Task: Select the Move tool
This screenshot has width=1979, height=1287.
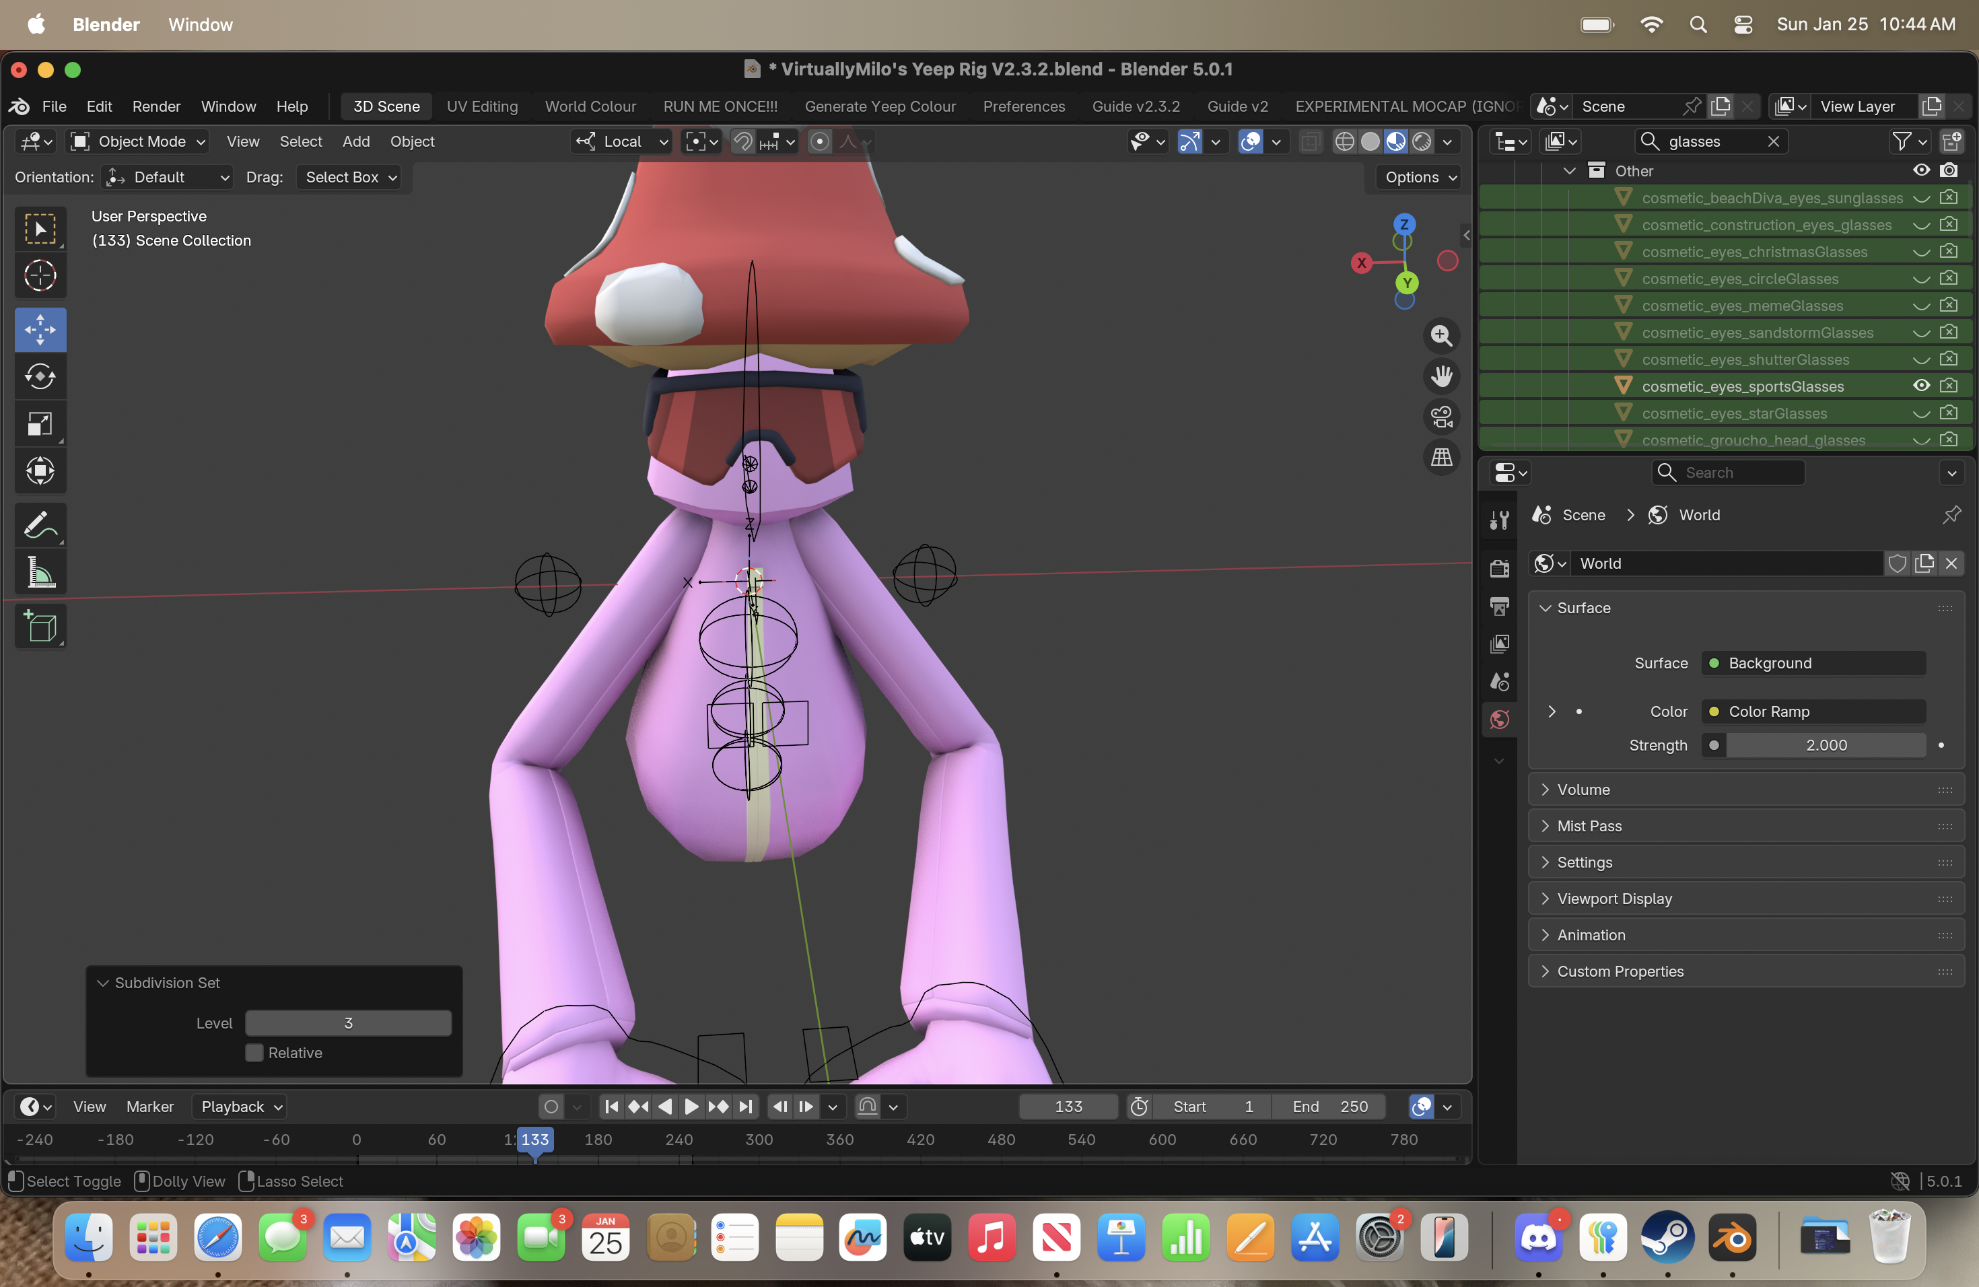Action: point(40,329)
